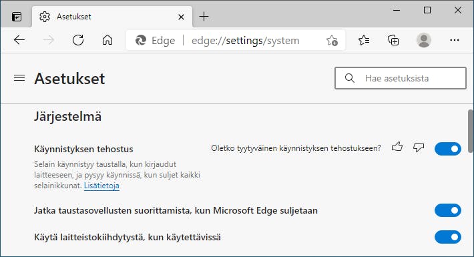Image resolution: width=474 pixels, height=257 pixels.
Task: Open the Lisätietoja link
Action: click(101, 186)
